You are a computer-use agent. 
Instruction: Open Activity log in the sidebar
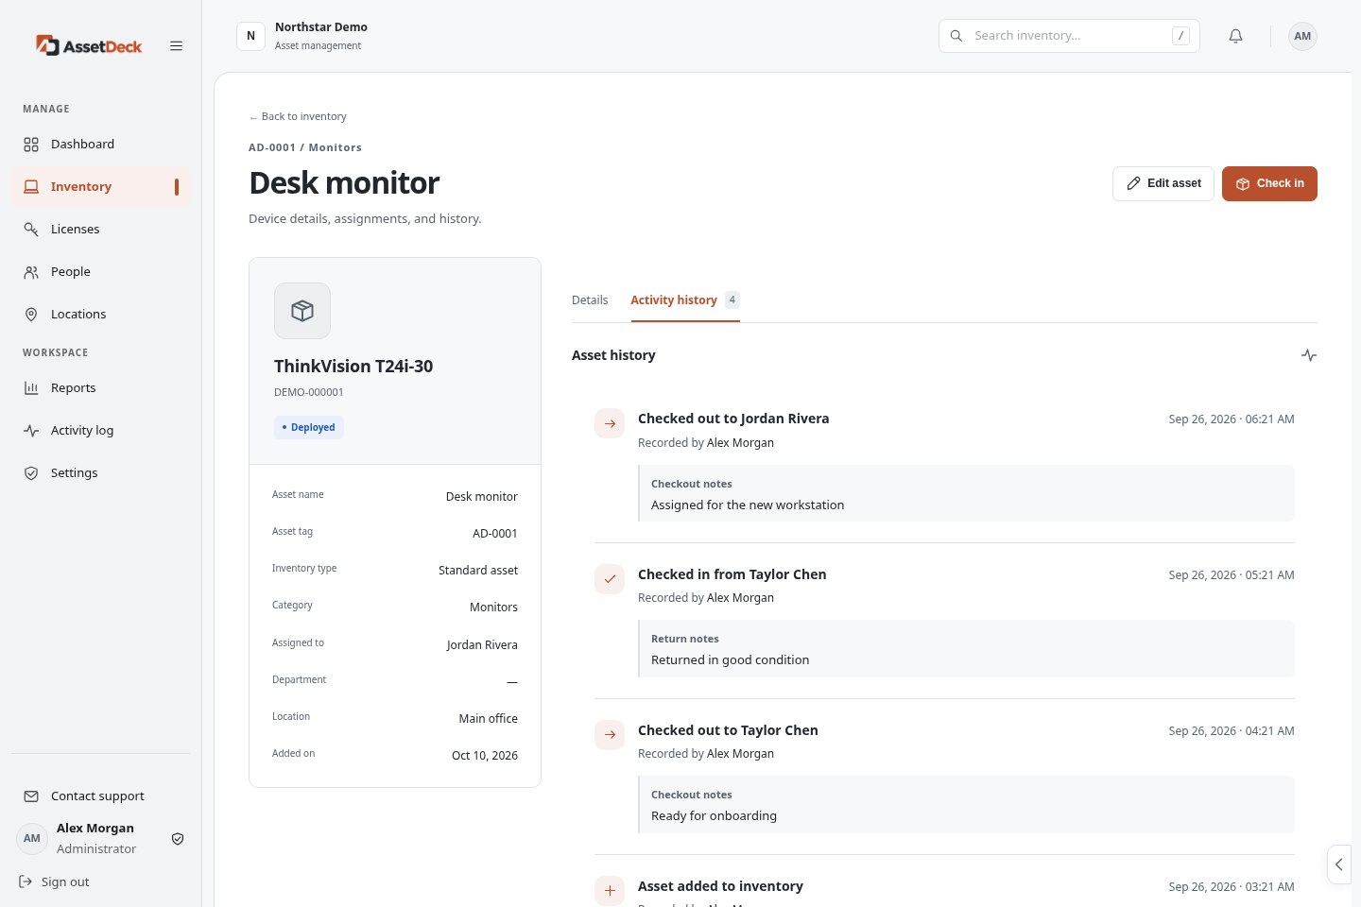(x=100, y=430)
